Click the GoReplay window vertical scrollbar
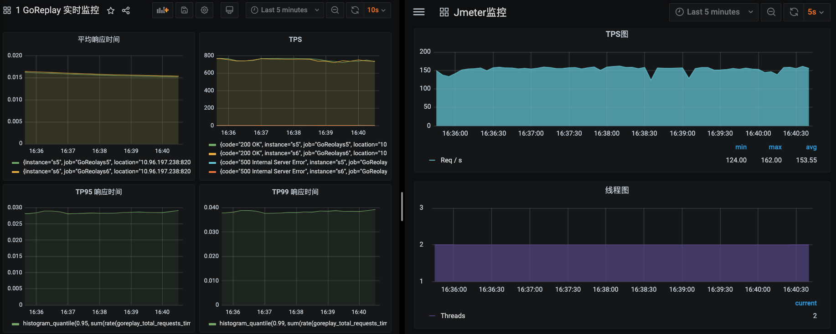The height and width of the screenshot is (334, 836). (402, 207)
